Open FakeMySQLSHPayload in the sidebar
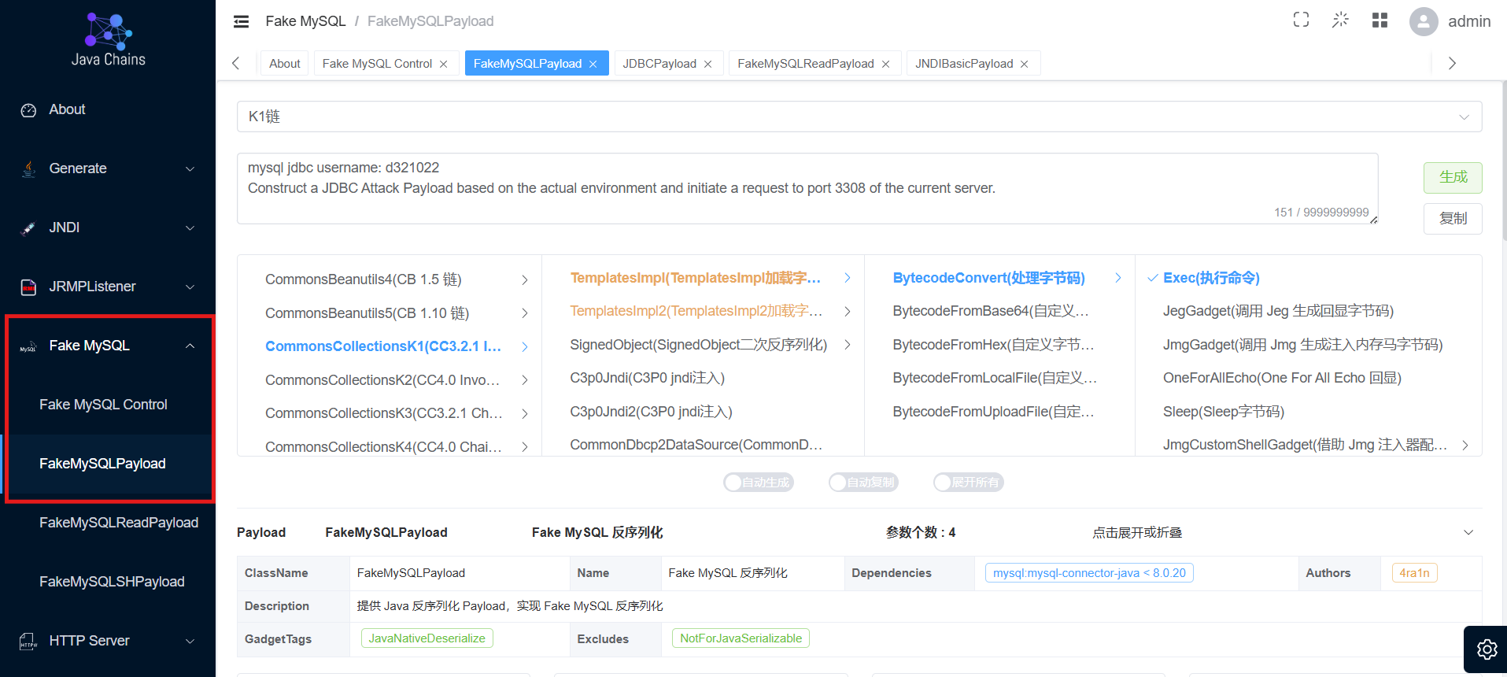 (112, 582)
